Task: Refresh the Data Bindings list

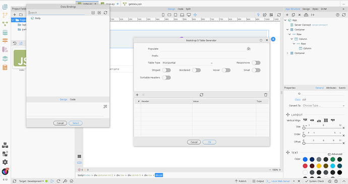Action: coord(105,13)
